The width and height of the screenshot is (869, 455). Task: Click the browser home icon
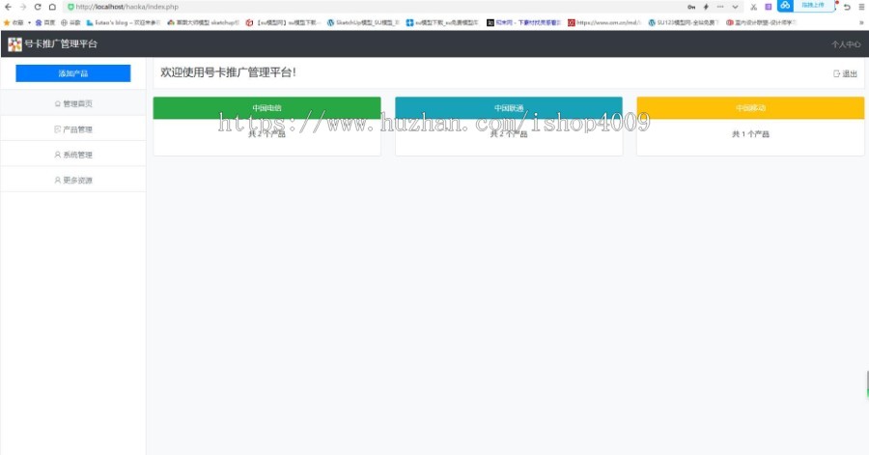point(52,7)
